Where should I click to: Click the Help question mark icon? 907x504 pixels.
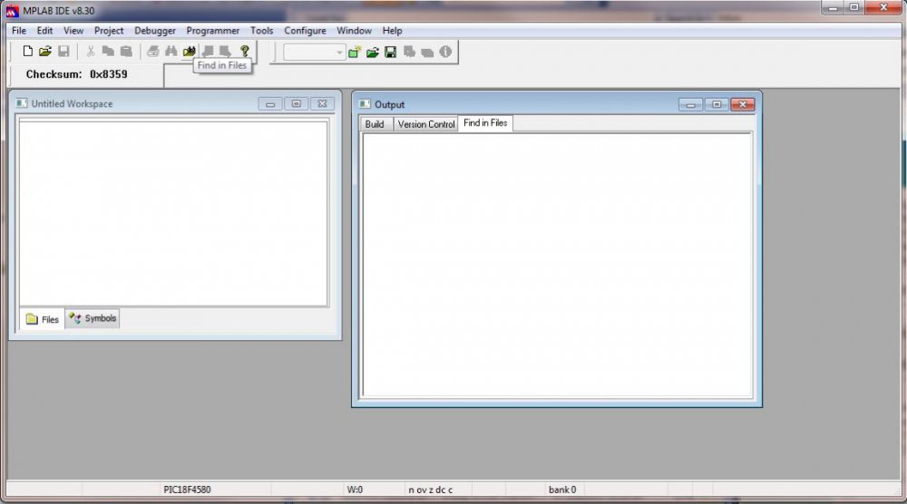coord(245,52)
